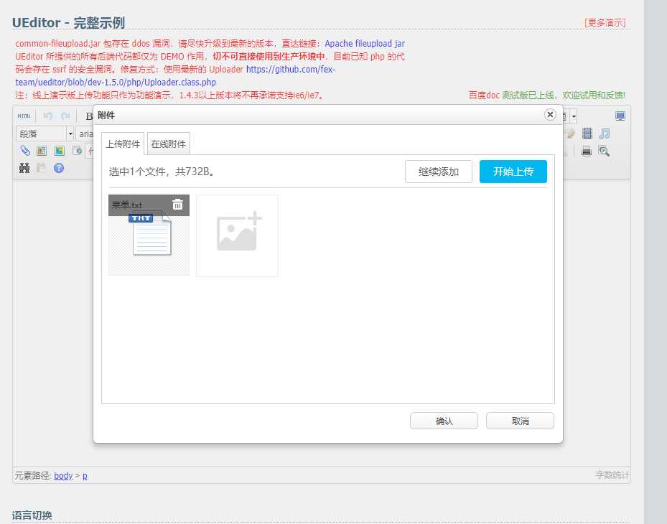Toggle HTML source mode in editor toolbar
The height and width of the screenshot is (524, 667).
click(x=24, y=116)
